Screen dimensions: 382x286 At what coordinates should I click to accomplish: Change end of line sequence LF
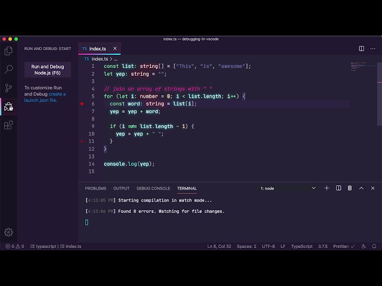click(283, 246)
